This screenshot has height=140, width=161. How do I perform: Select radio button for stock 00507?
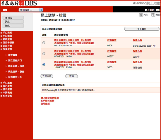tap(44, 54)
